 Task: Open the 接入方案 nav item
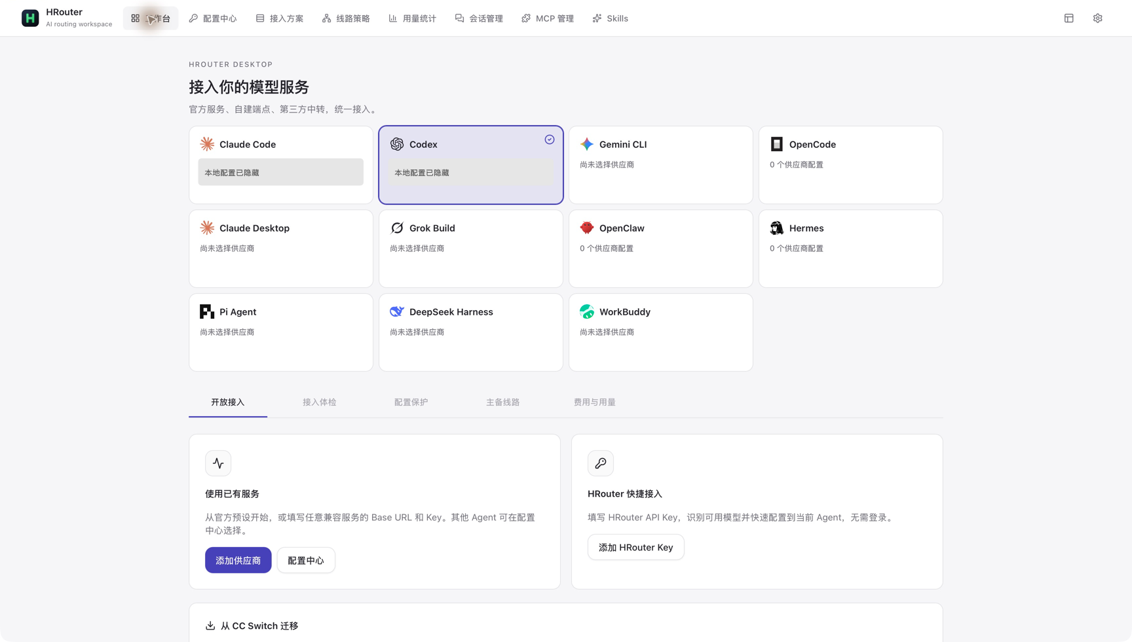click(280, 18)
